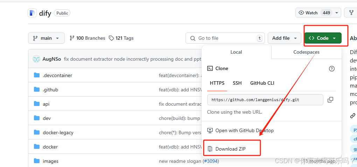357x167 pixels.
Task: Open the images directory name
Action: pyautogui.click(x=50, y=161)
